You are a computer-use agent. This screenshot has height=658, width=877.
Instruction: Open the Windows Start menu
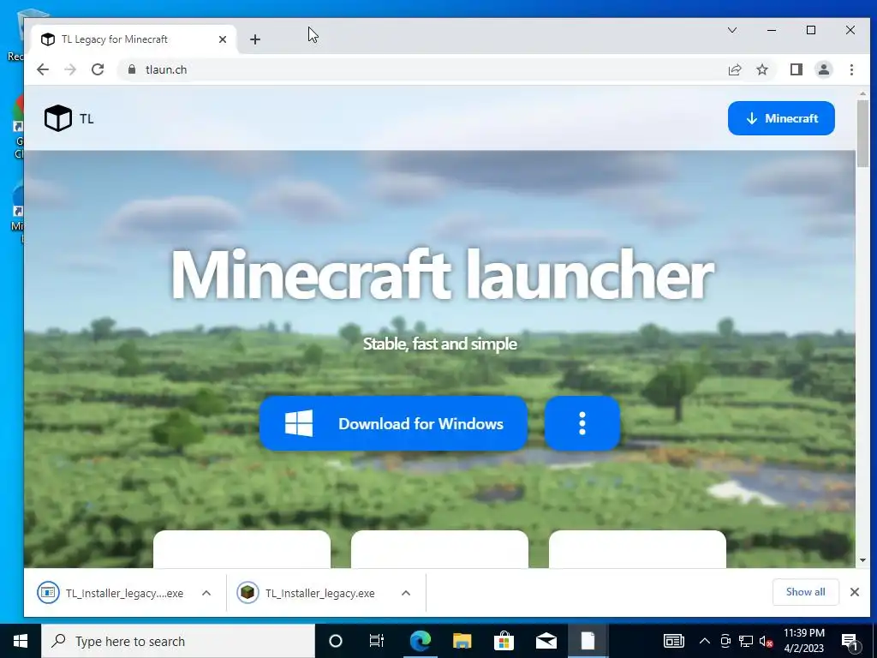[x=21, y=641]
